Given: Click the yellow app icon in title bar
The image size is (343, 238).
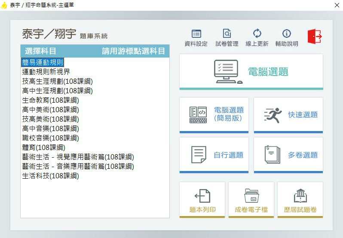Looking at the screenshot, I should (4, 5).
